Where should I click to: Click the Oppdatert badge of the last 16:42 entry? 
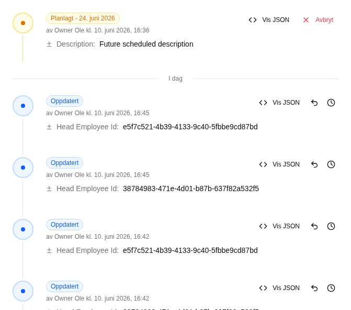64,286
